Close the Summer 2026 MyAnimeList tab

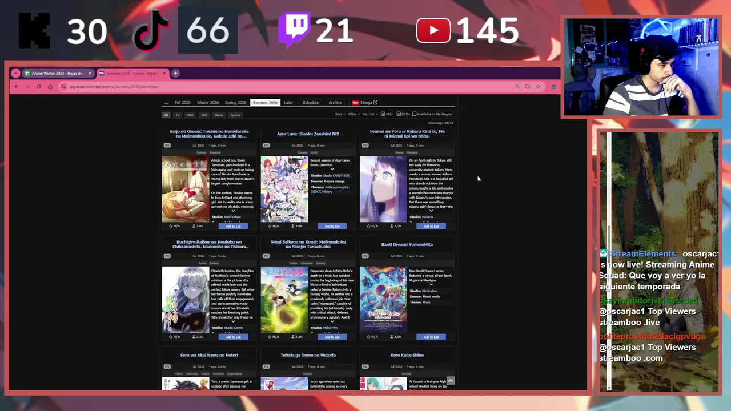pyautogui.click(x=164, y=73)
